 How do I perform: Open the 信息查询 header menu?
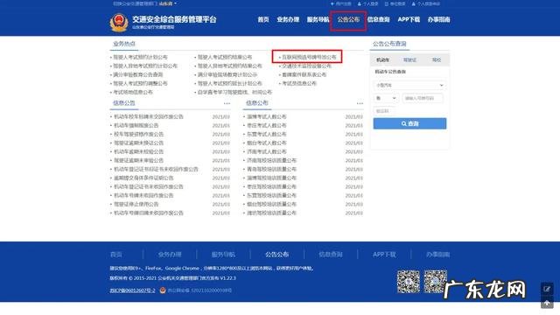pos(379,19)
